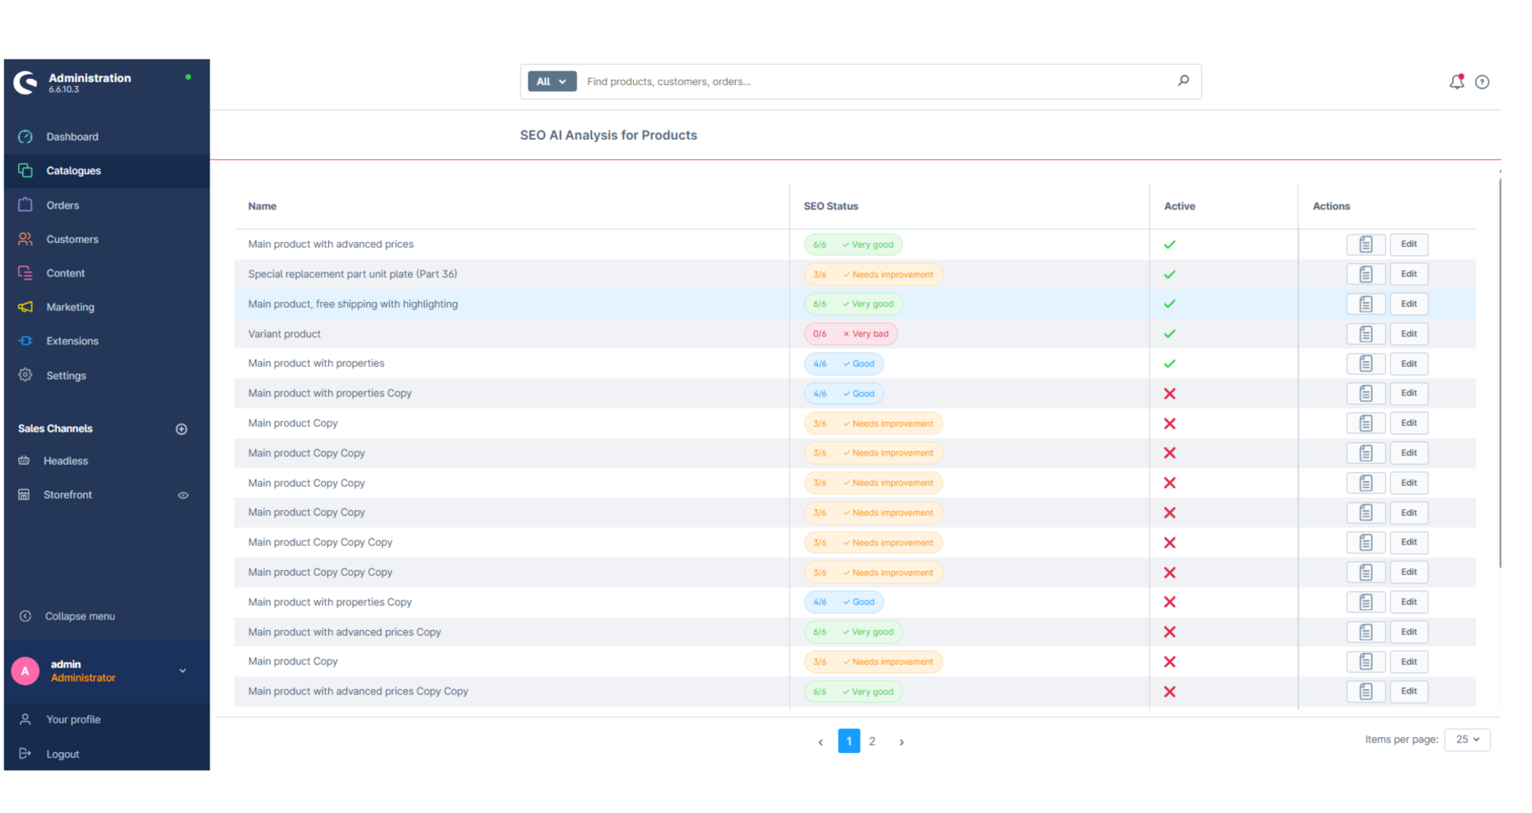Click the Content layout icon
Viewport: 1532px width, 813px height.
click(26, 273)
